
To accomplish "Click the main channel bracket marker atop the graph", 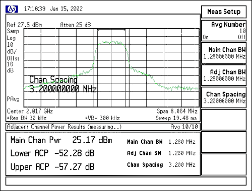I will (111, 30).
